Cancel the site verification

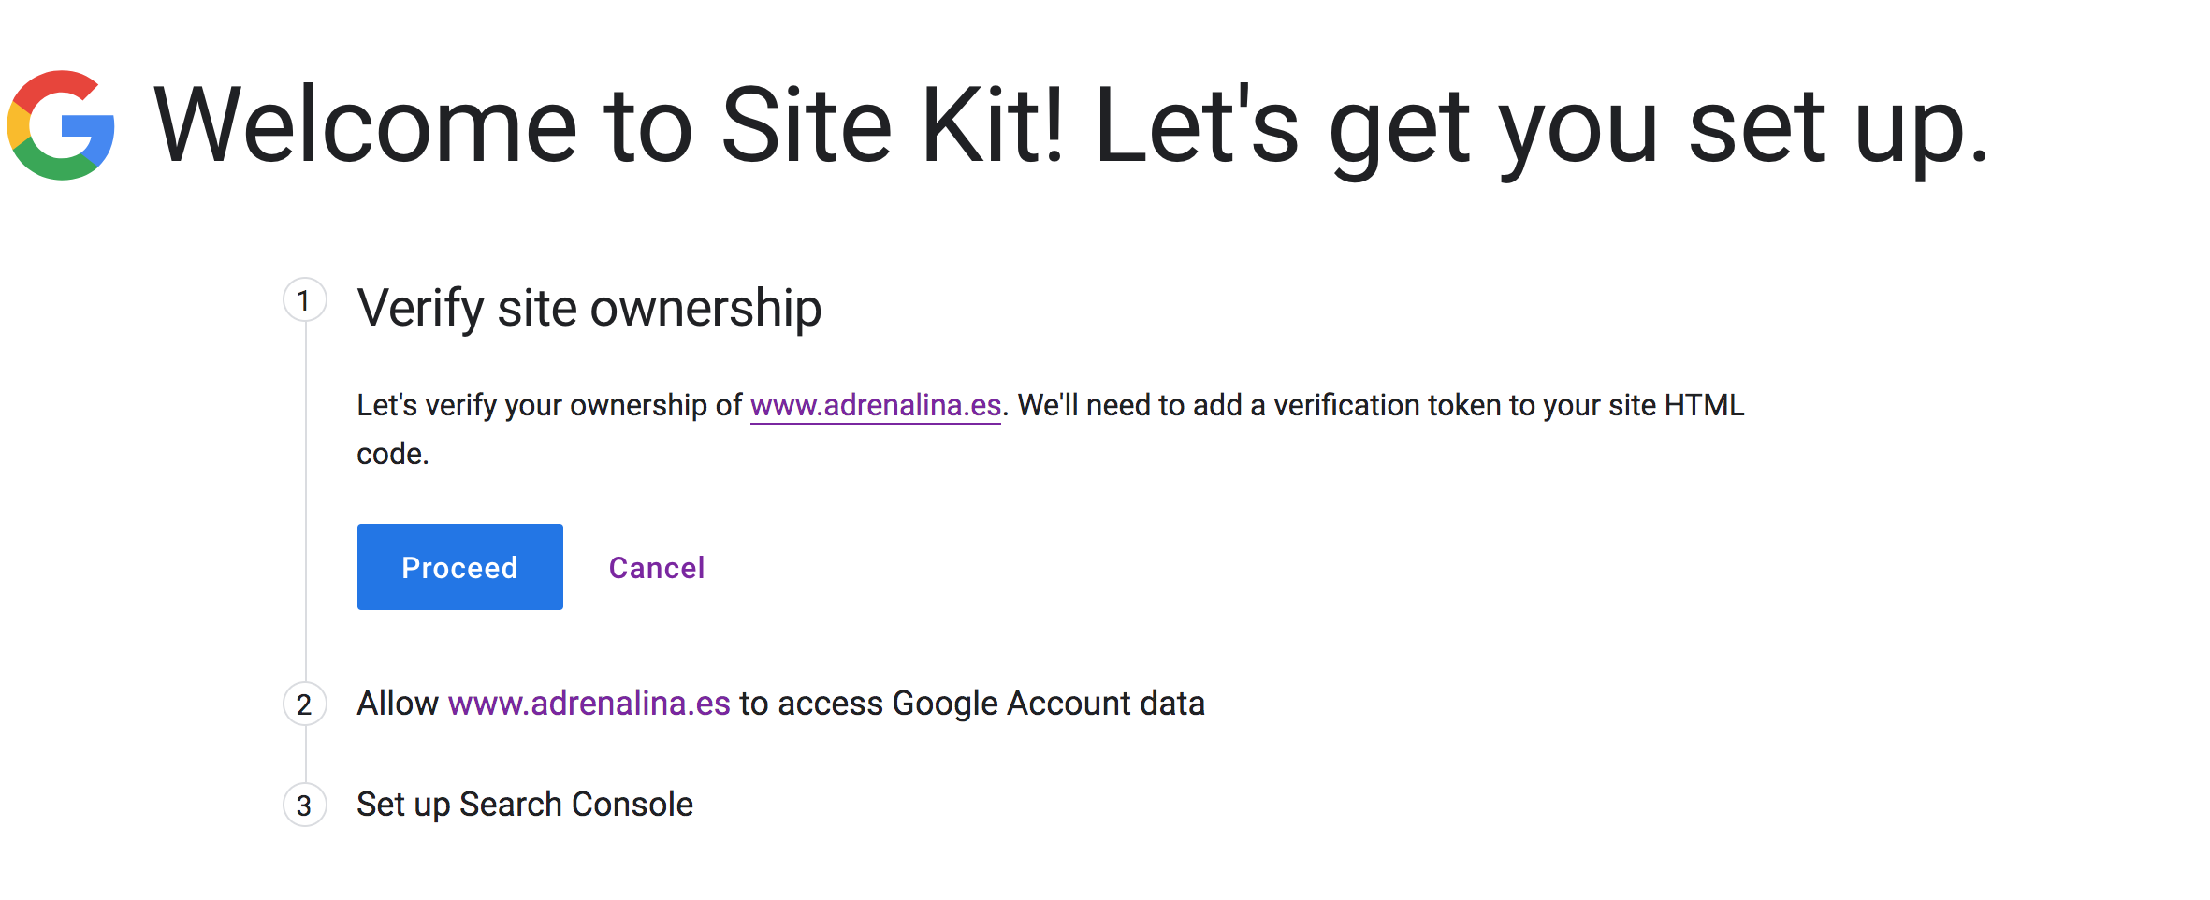click(x=657, y=568)
